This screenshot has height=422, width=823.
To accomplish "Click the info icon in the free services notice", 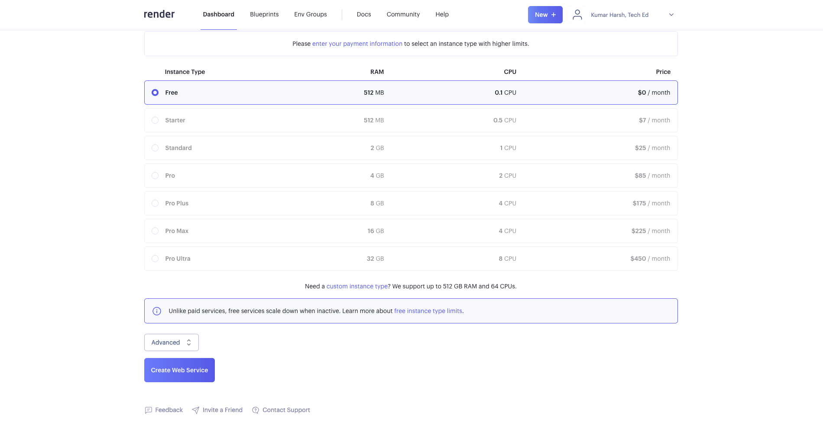I will click(x=157, y=311).
